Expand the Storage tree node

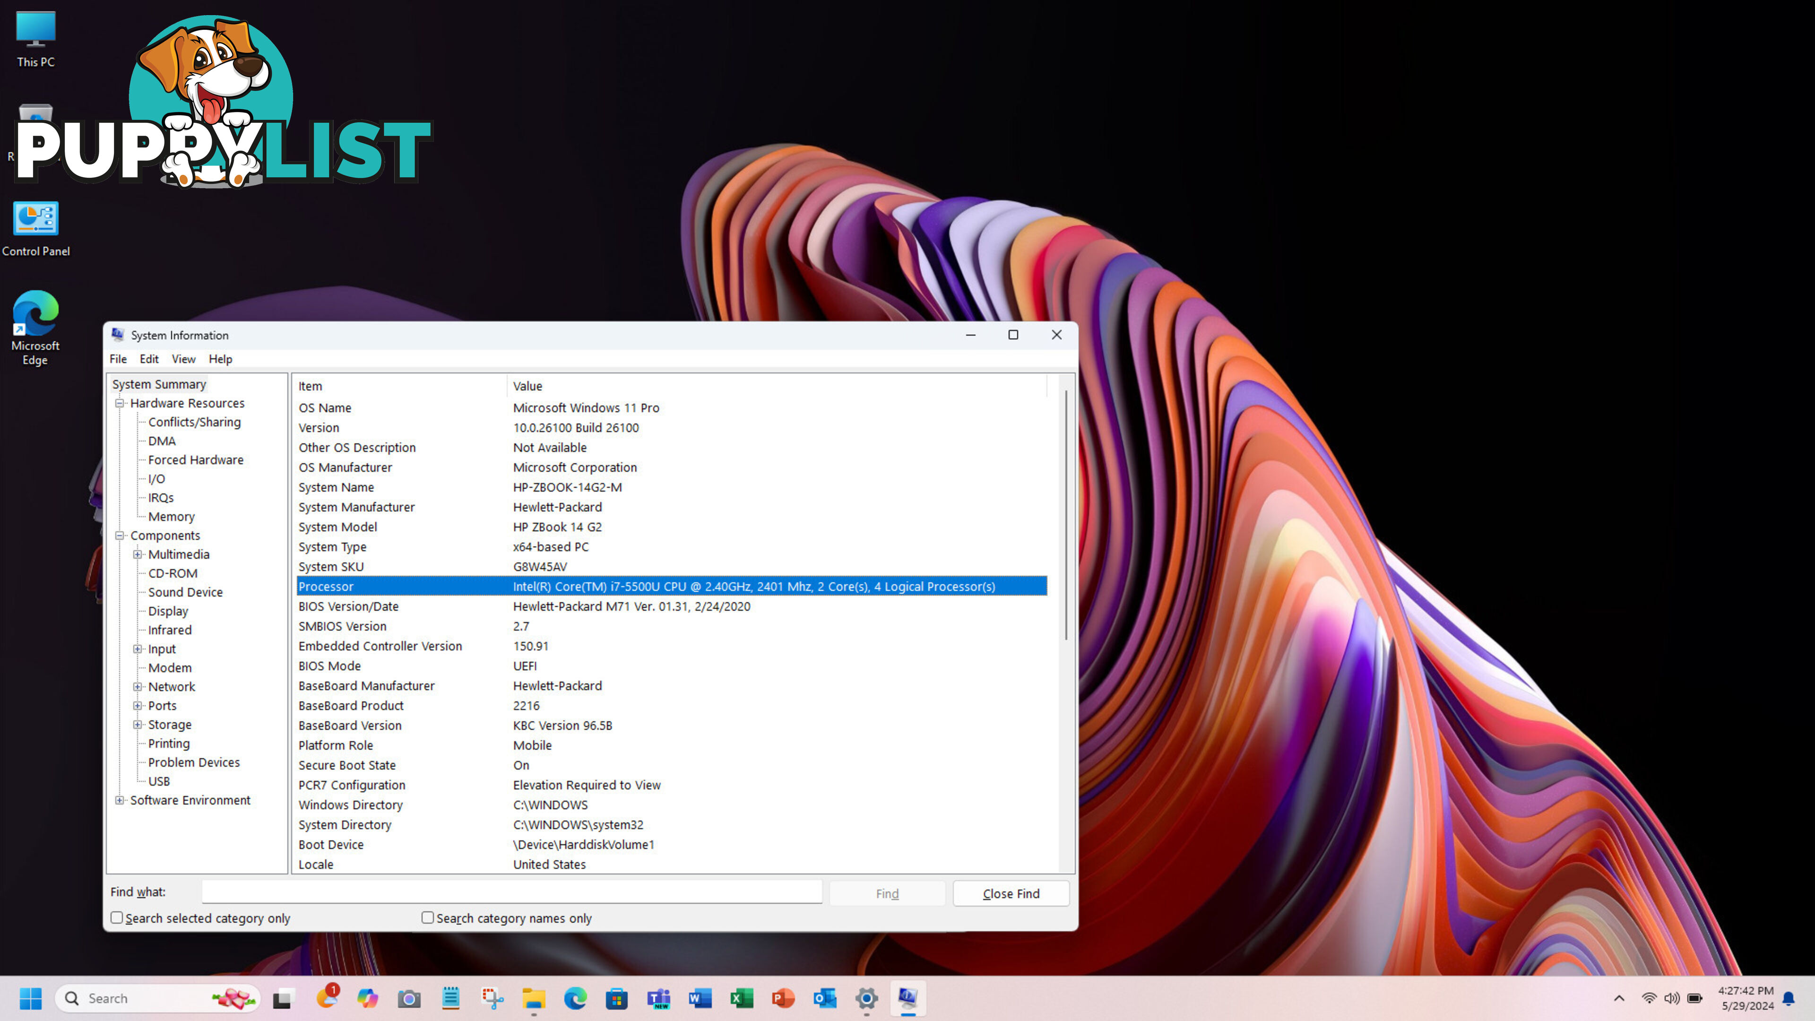point(138,724)
